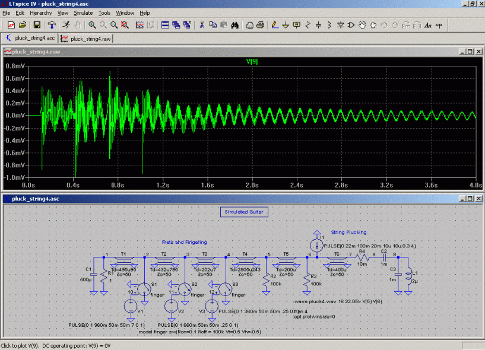
Task: Open the SPICE directive .op tool
Action: coord(439,25)
